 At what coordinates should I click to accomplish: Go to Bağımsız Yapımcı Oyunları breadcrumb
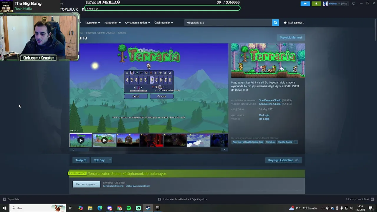(100, 33)
